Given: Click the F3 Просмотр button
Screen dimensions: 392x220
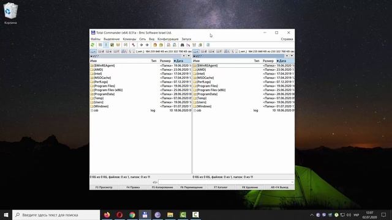Looking at the screenshot, I should pos(104,188).
